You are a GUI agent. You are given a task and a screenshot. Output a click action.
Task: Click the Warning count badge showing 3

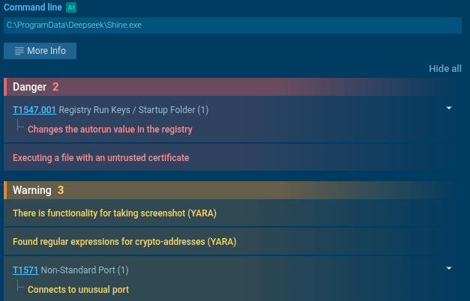click(x=61, y=190)
